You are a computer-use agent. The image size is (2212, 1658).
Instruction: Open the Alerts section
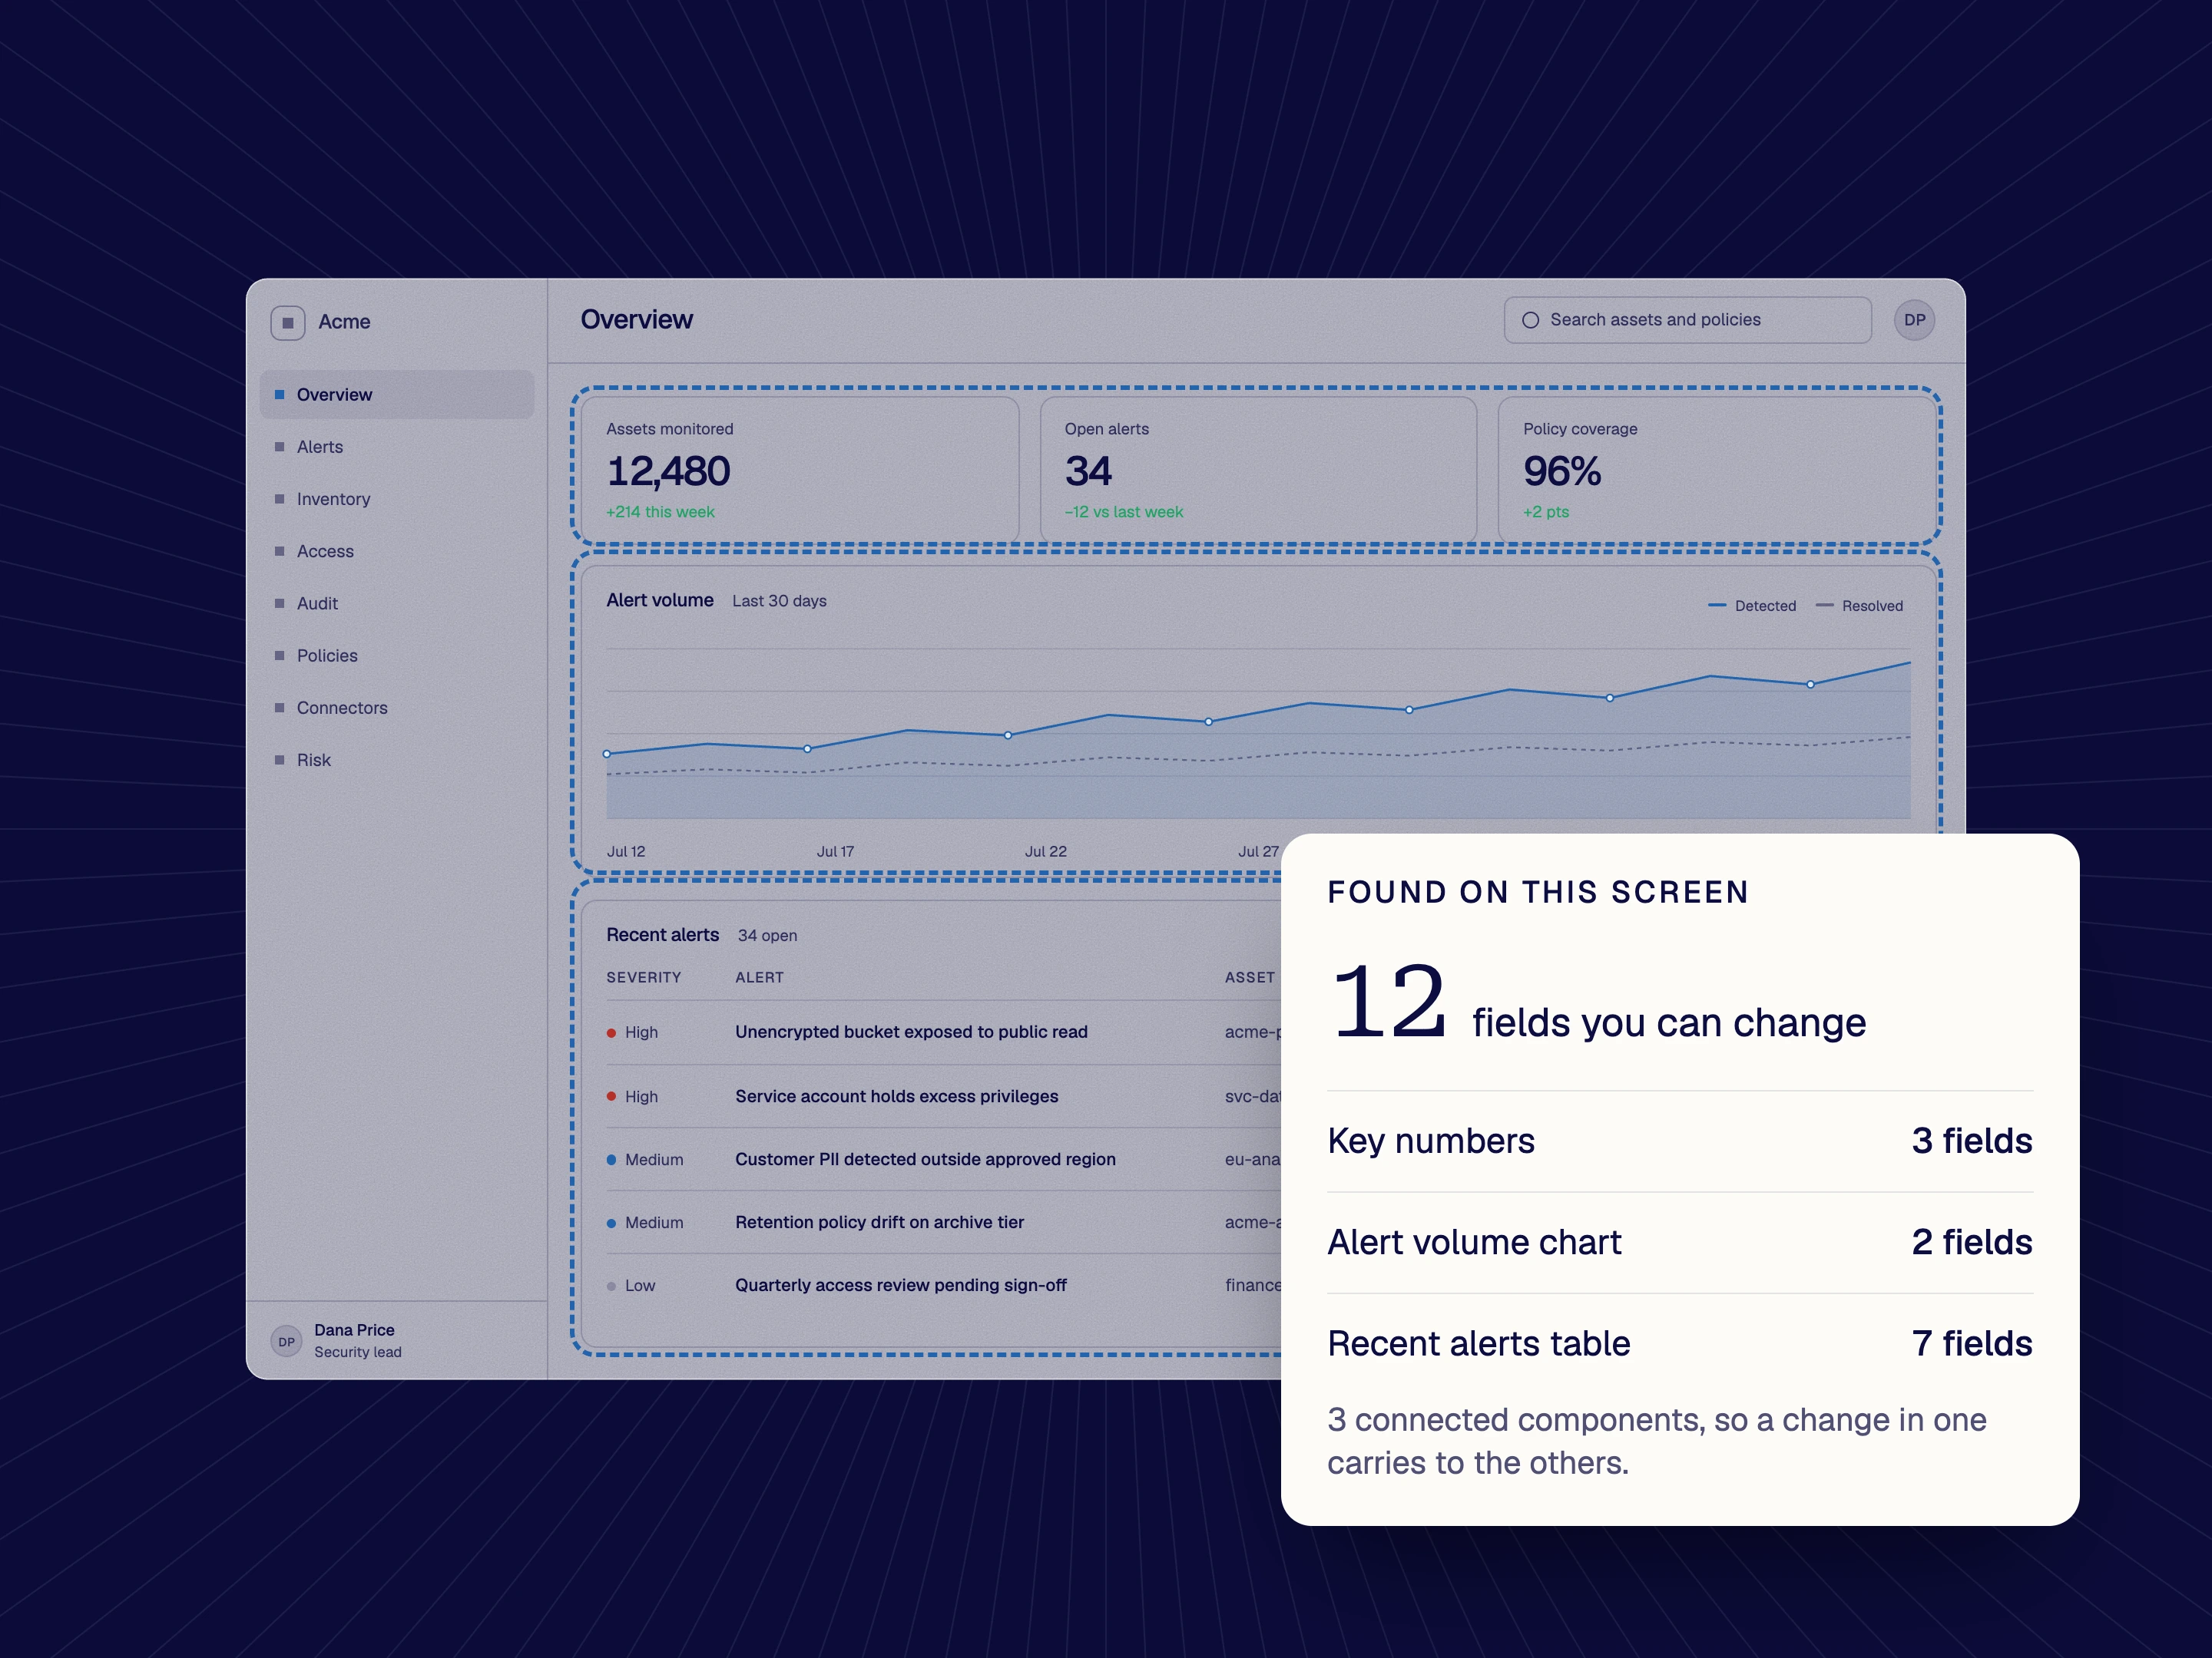(x=397, y=447)
